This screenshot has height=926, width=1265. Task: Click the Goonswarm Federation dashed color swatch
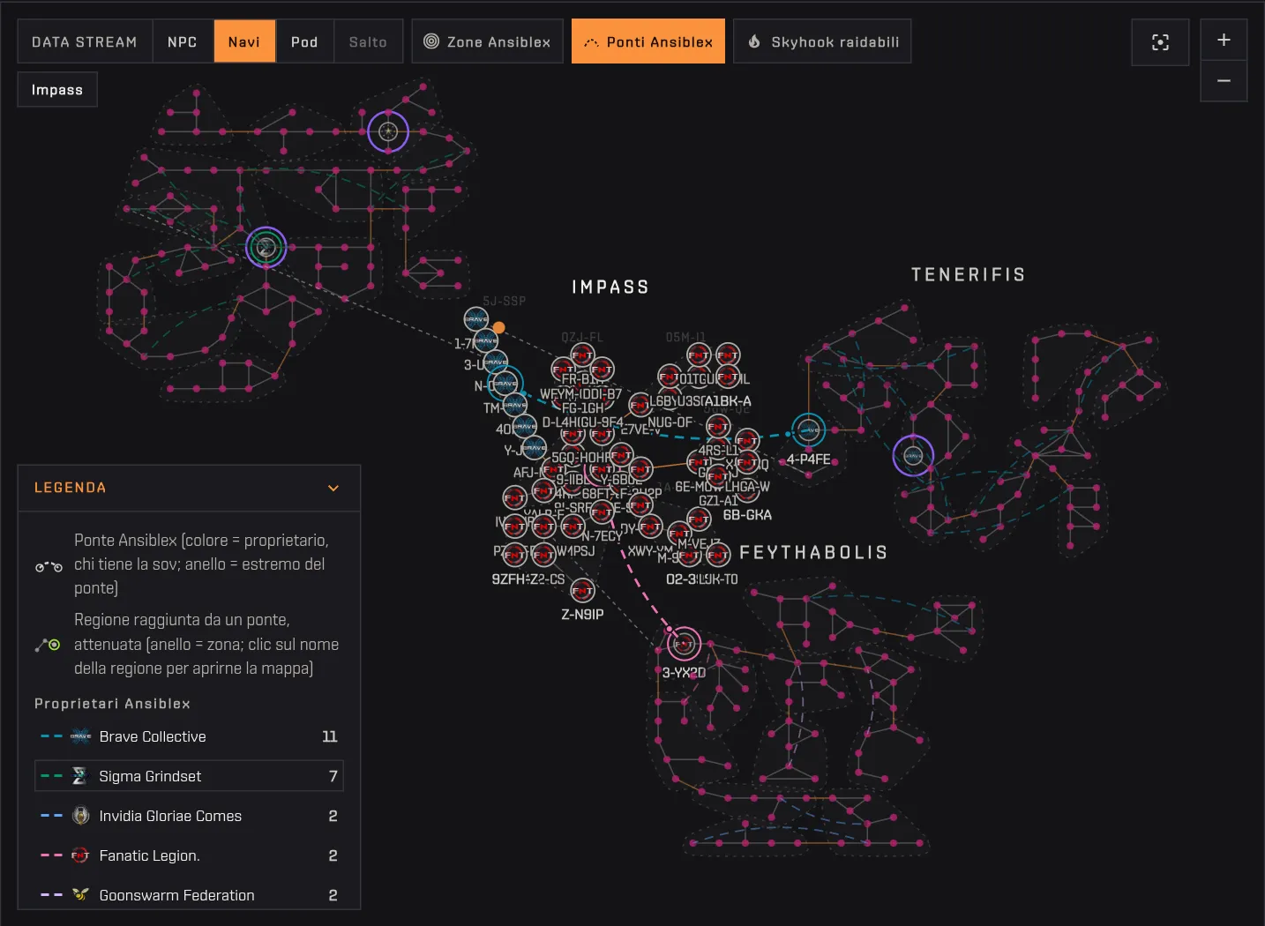pos(51,895)
